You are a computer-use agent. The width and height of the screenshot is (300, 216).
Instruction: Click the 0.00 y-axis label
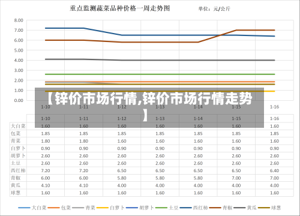19,100
